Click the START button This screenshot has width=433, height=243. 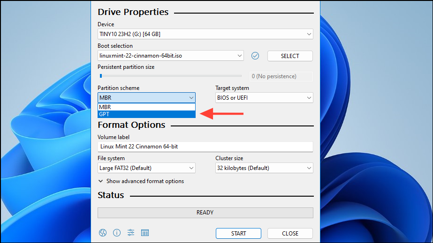(x=238, y=233)
